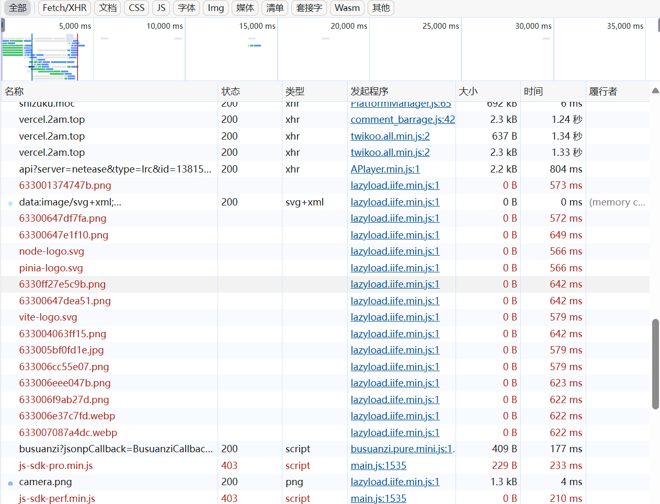Filter requests by Fetch/XHR
660x504 pixels.
coord(64,8)
